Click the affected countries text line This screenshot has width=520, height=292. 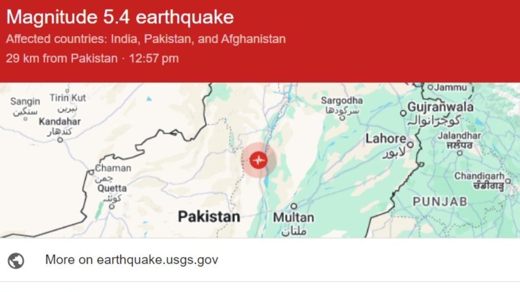tap(145, 39)
